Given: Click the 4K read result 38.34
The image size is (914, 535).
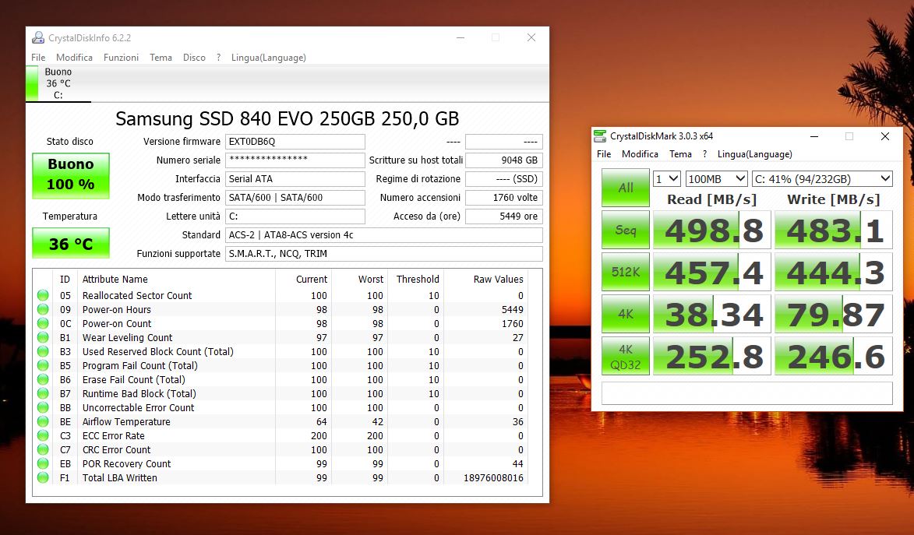Looking at the screenshot, I should pyautogui.click(x=711, y=314).
